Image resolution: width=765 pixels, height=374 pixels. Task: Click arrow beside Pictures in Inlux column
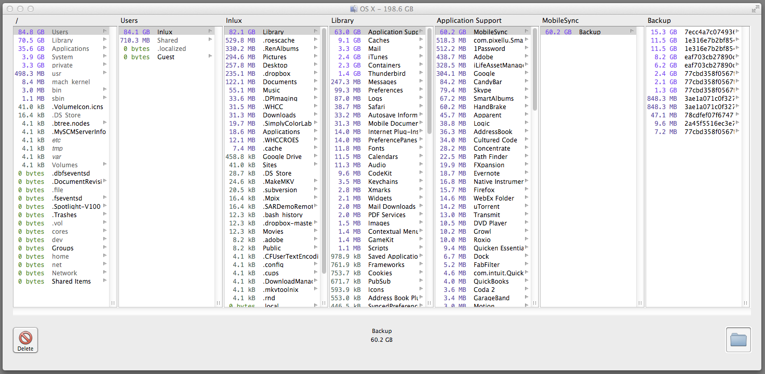coord(316,56)
